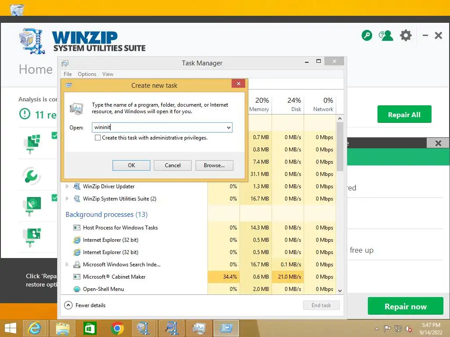
Task: Launch Internet Explorer from taskbar
Action: (x=34, y=328)
